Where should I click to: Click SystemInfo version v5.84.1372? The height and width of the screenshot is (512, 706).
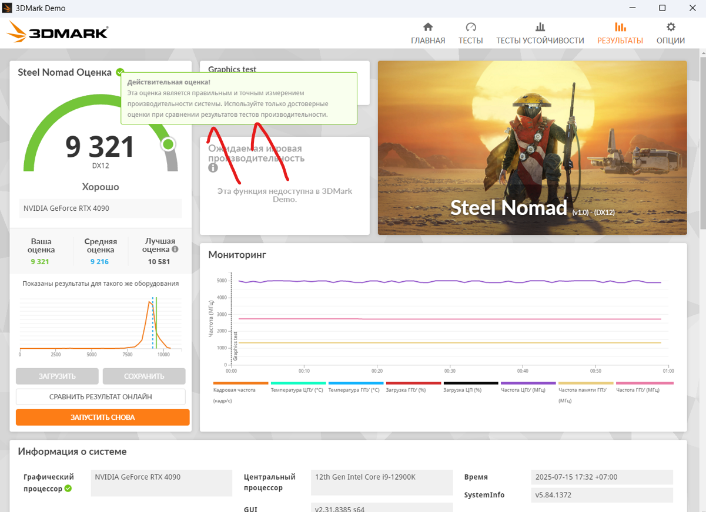[x=602, y=495]
